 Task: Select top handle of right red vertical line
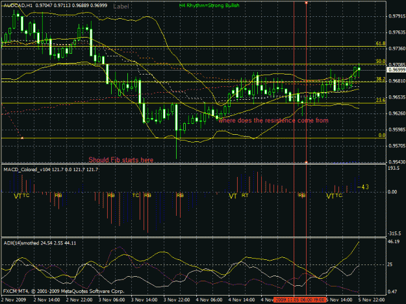pyautogui.click(x=307, y=3)
